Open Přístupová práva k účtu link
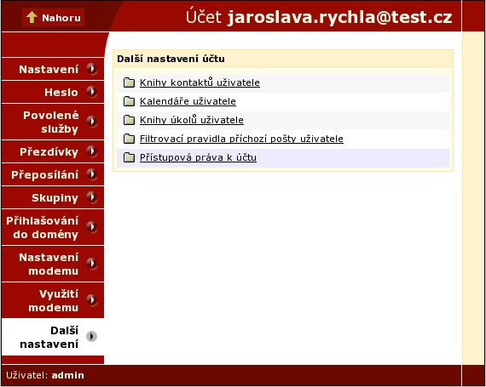This screenshot has width=486, height=387. tap(198, 157)
